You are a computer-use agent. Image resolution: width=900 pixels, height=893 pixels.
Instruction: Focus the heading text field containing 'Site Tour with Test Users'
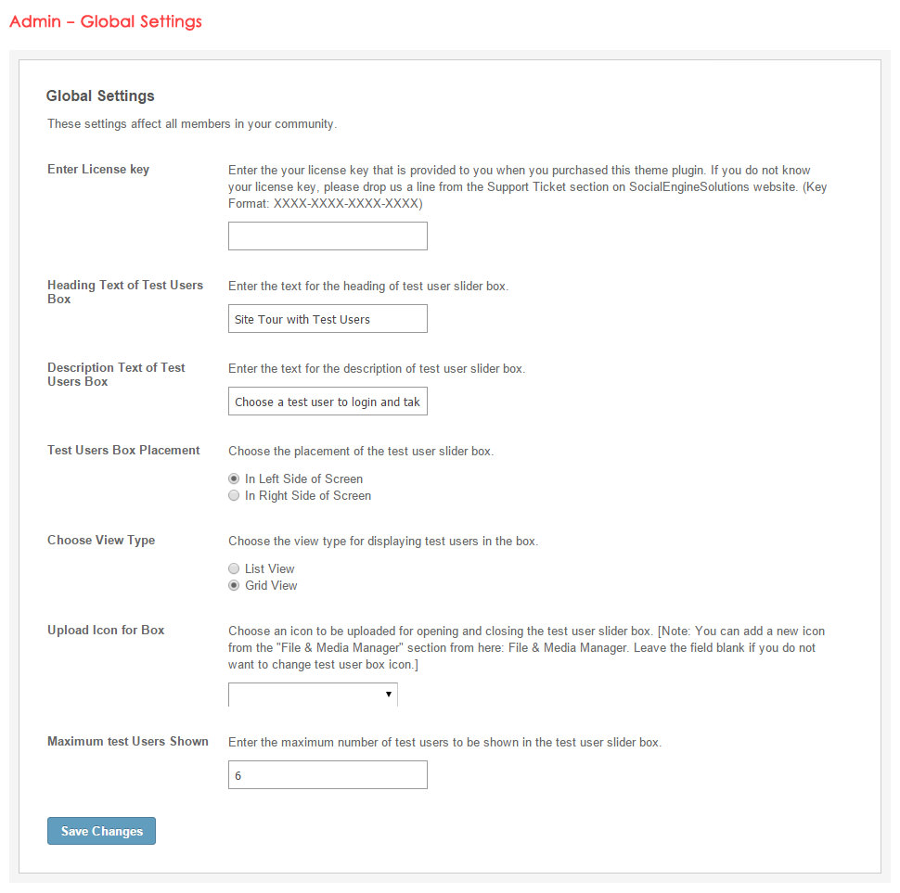point(328,319)
